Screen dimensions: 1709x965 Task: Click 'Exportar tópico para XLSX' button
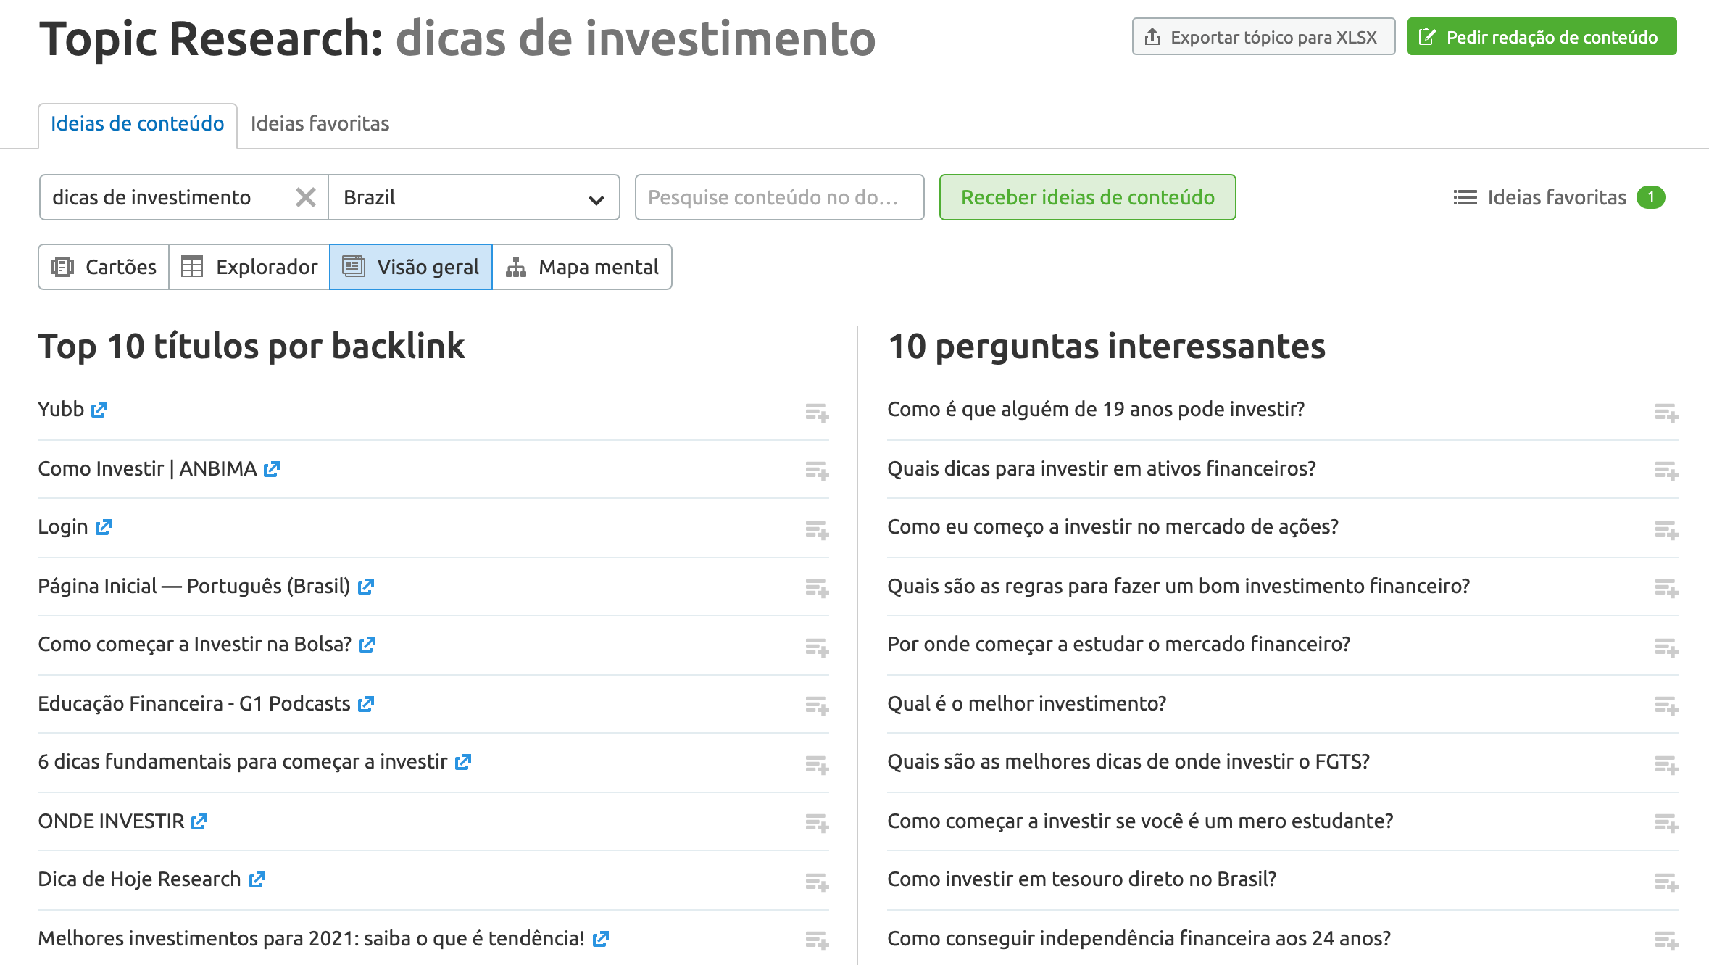click(x=1263, y=37)
